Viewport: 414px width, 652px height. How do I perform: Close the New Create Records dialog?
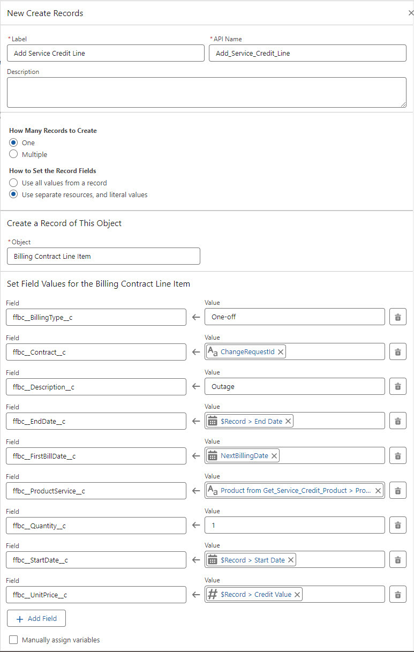[x=410, y=13]
